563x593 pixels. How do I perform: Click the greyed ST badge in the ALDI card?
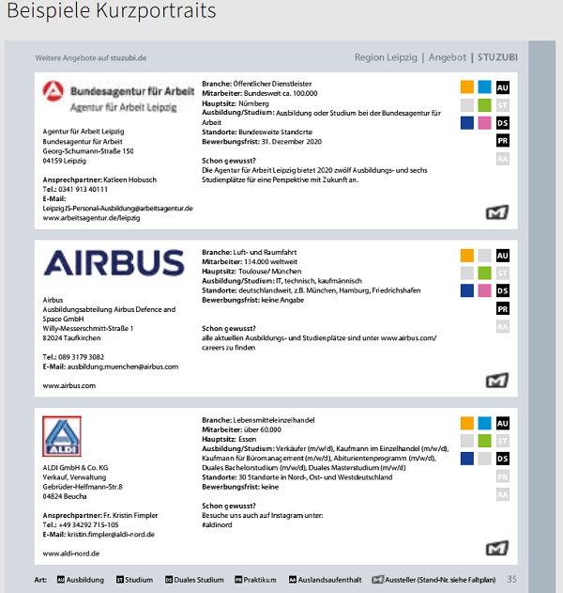503,441
